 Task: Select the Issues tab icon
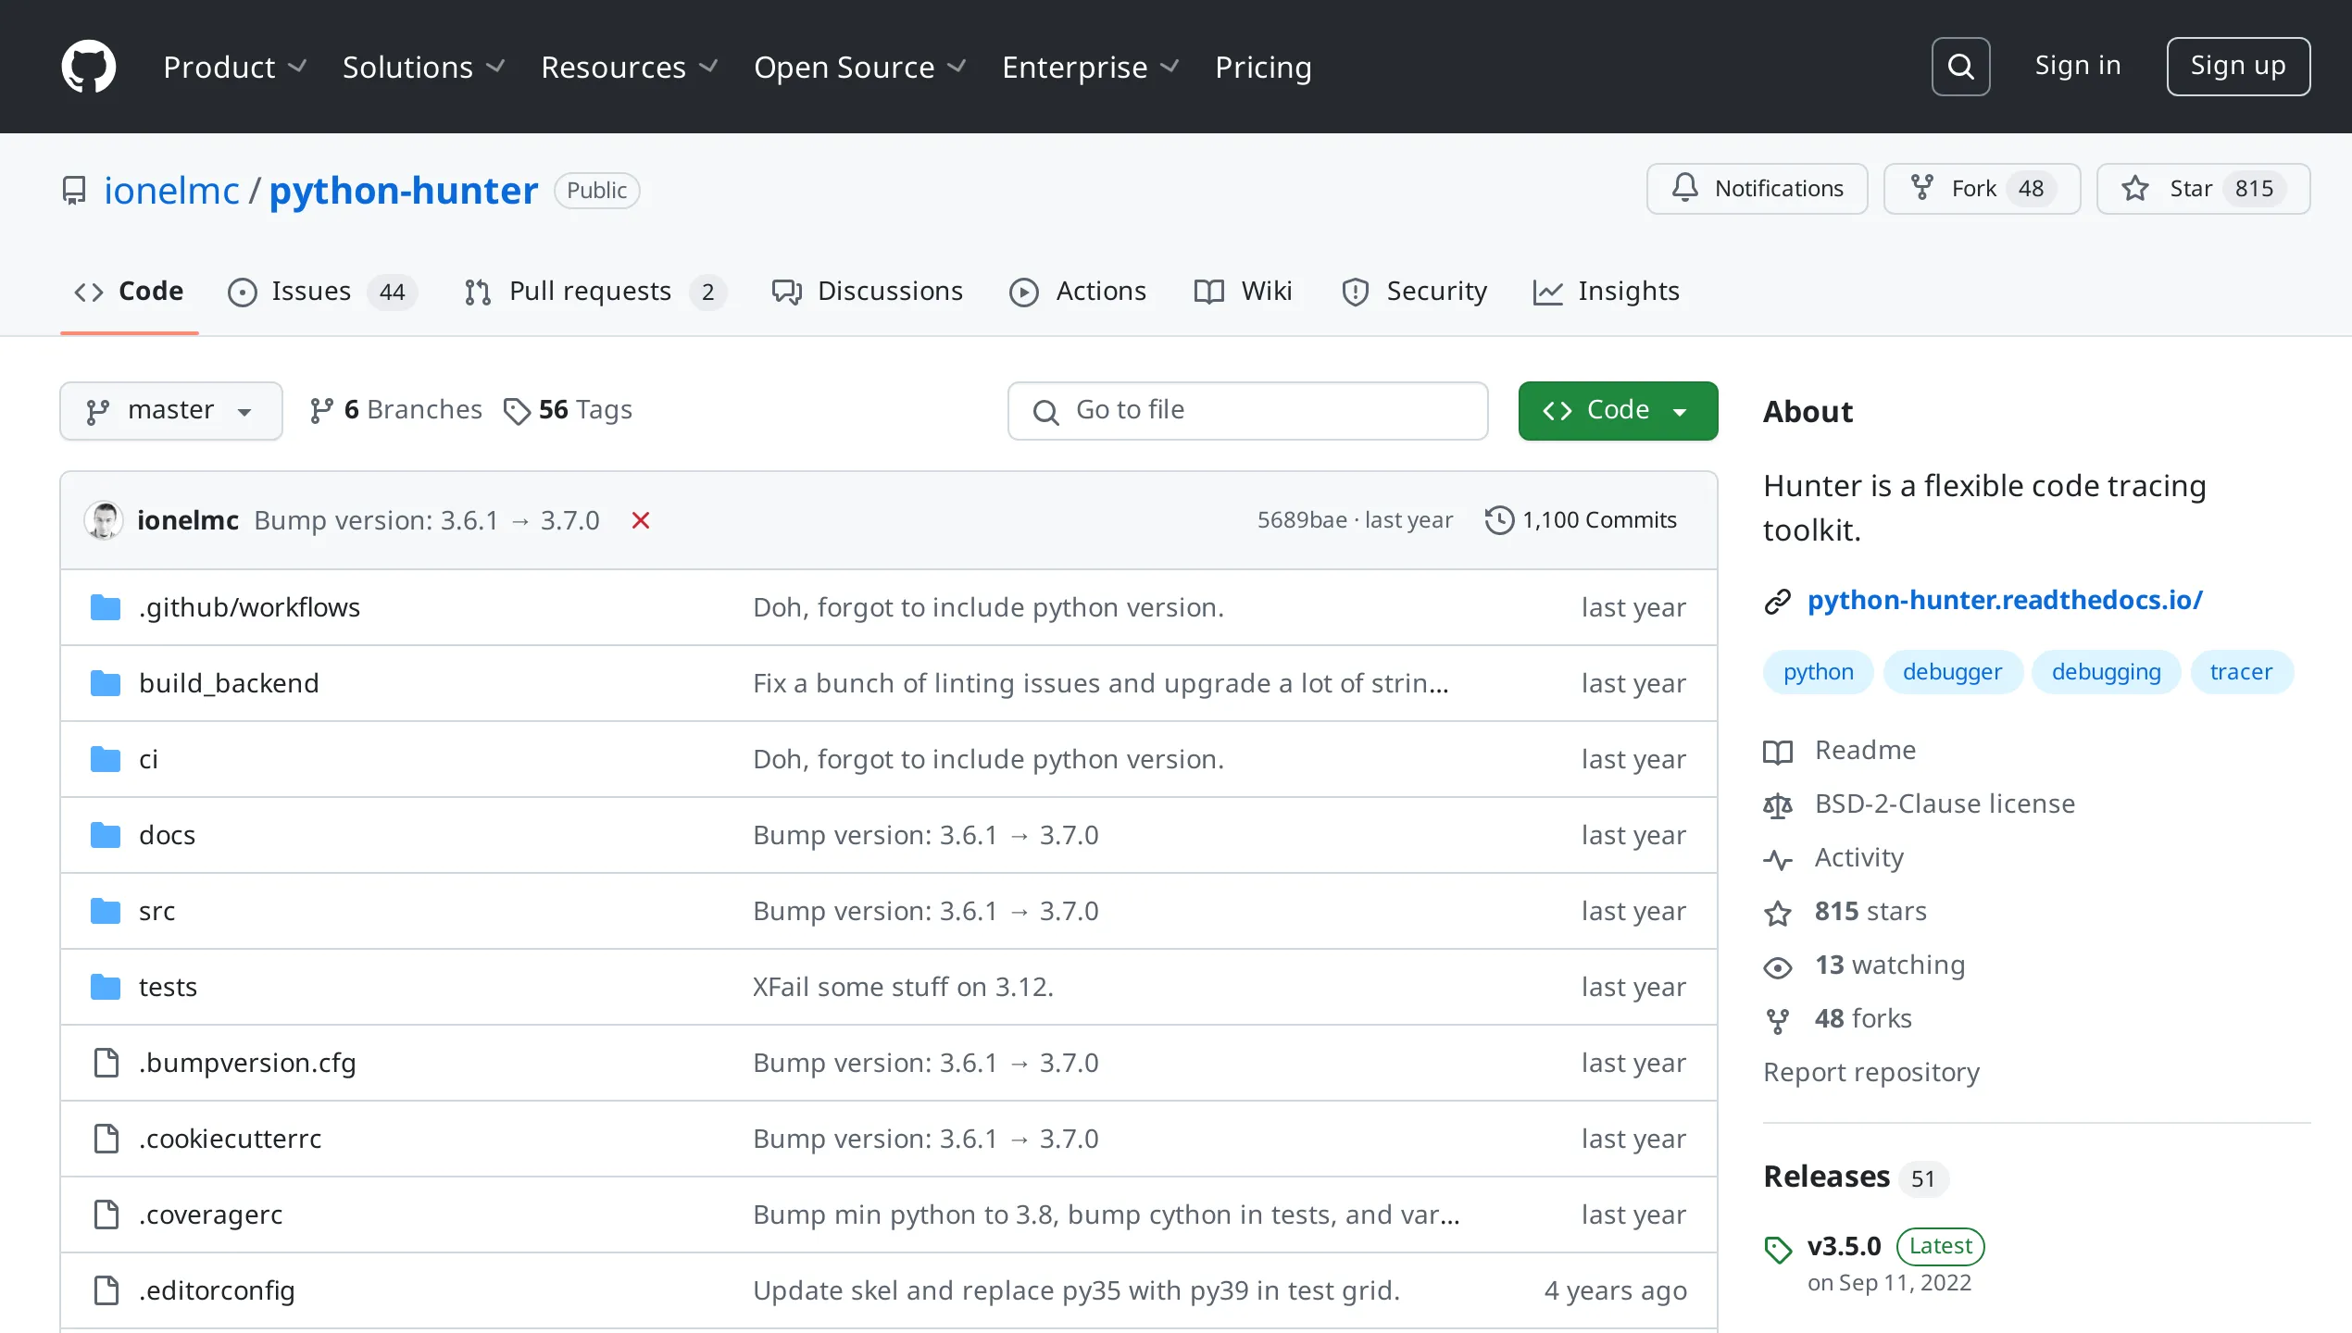(242, 292)
